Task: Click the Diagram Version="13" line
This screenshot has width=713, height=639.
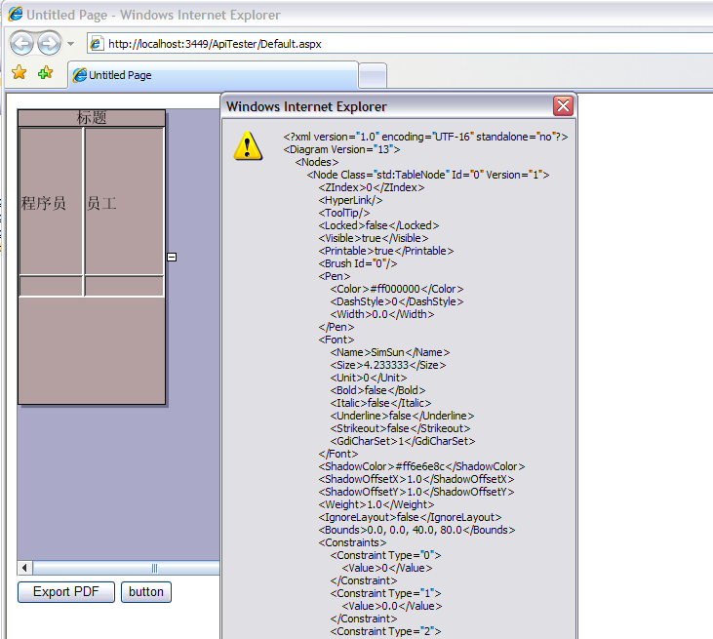Action: click(341, 149)
